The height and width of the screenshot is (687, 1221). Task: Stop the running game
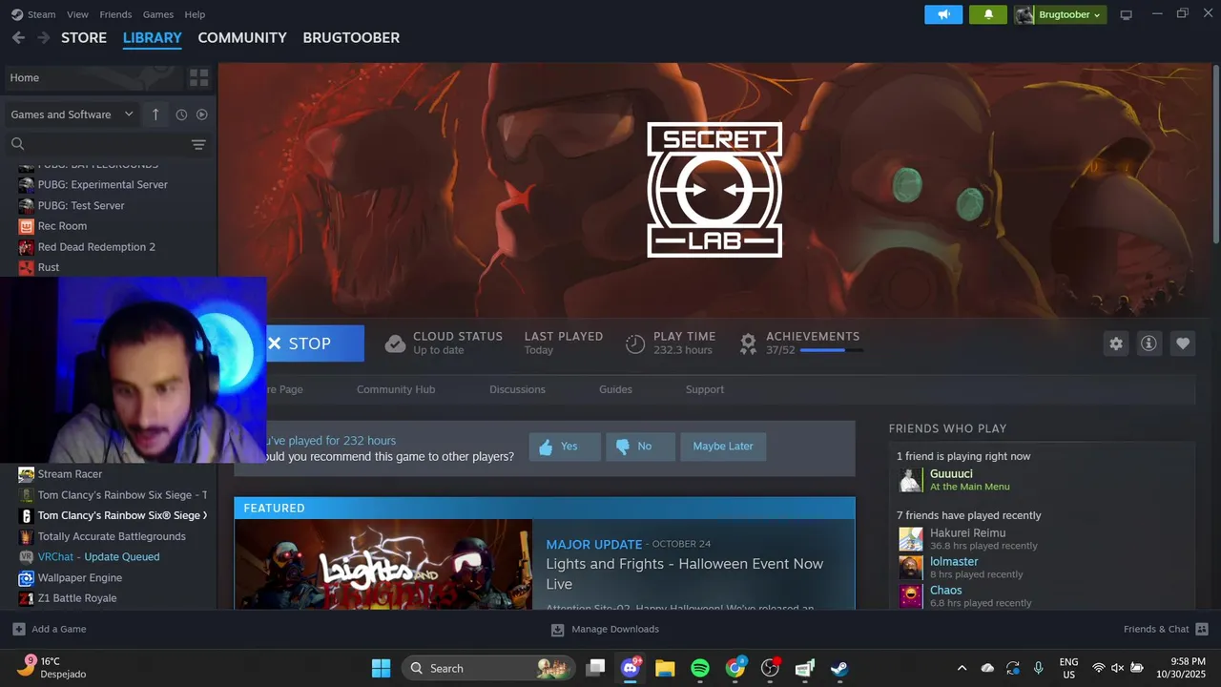pos(314,343)
